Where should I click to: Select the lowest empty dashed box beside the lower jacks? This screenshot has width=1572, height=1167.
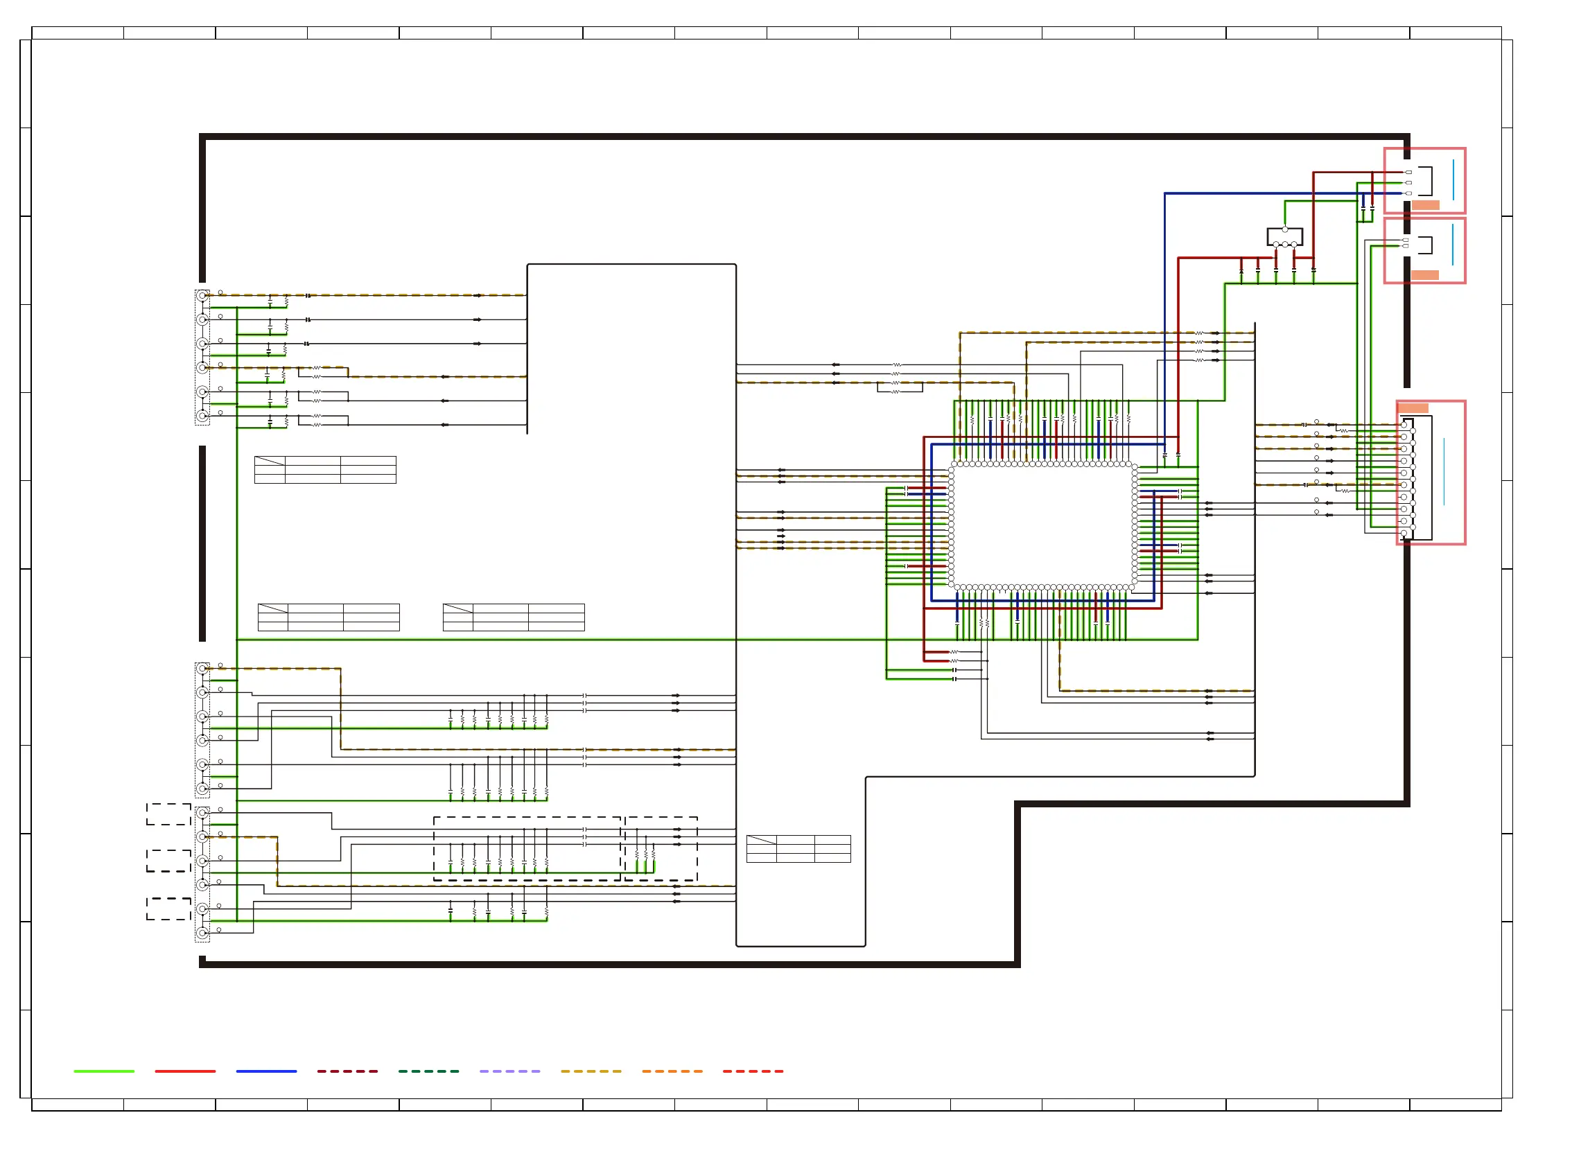coord(169,909)
